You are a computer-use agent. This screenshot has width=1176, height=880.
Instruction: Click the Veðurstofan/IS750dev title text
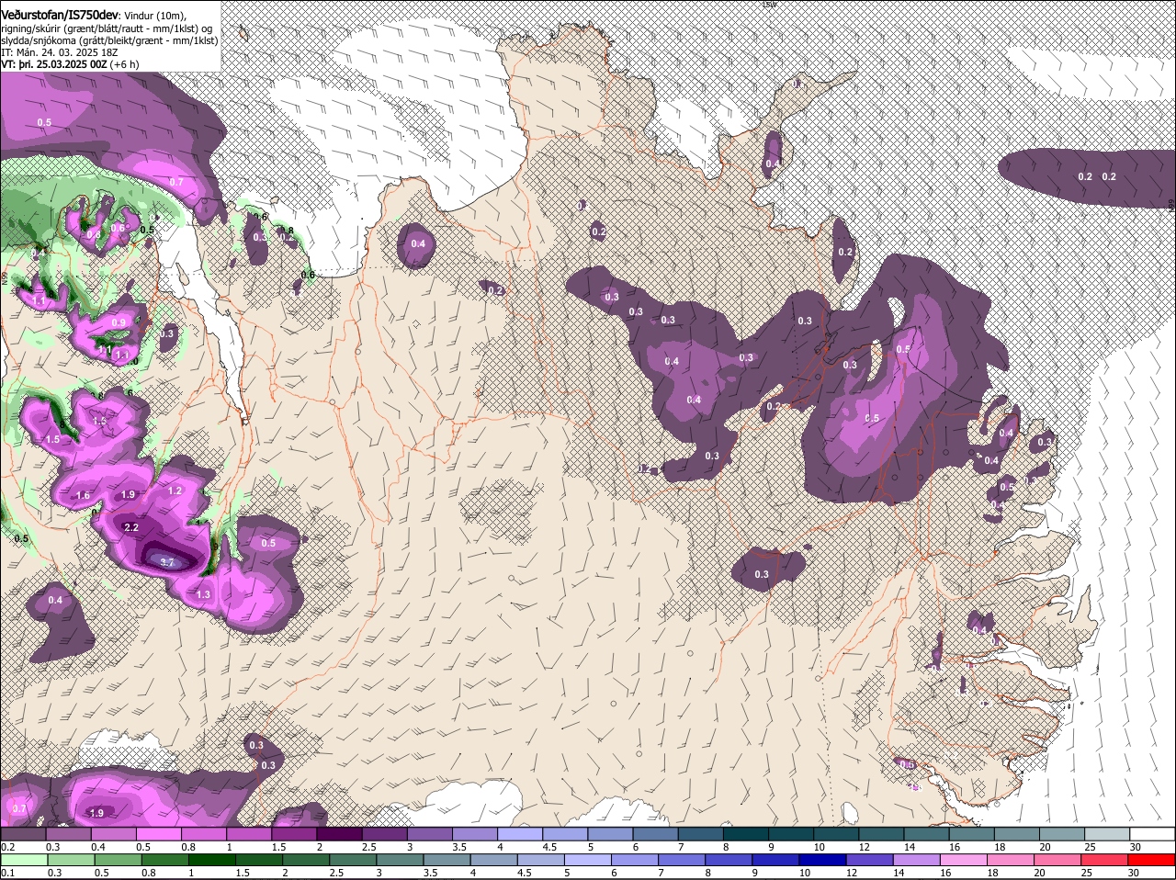tap(60, 15)
